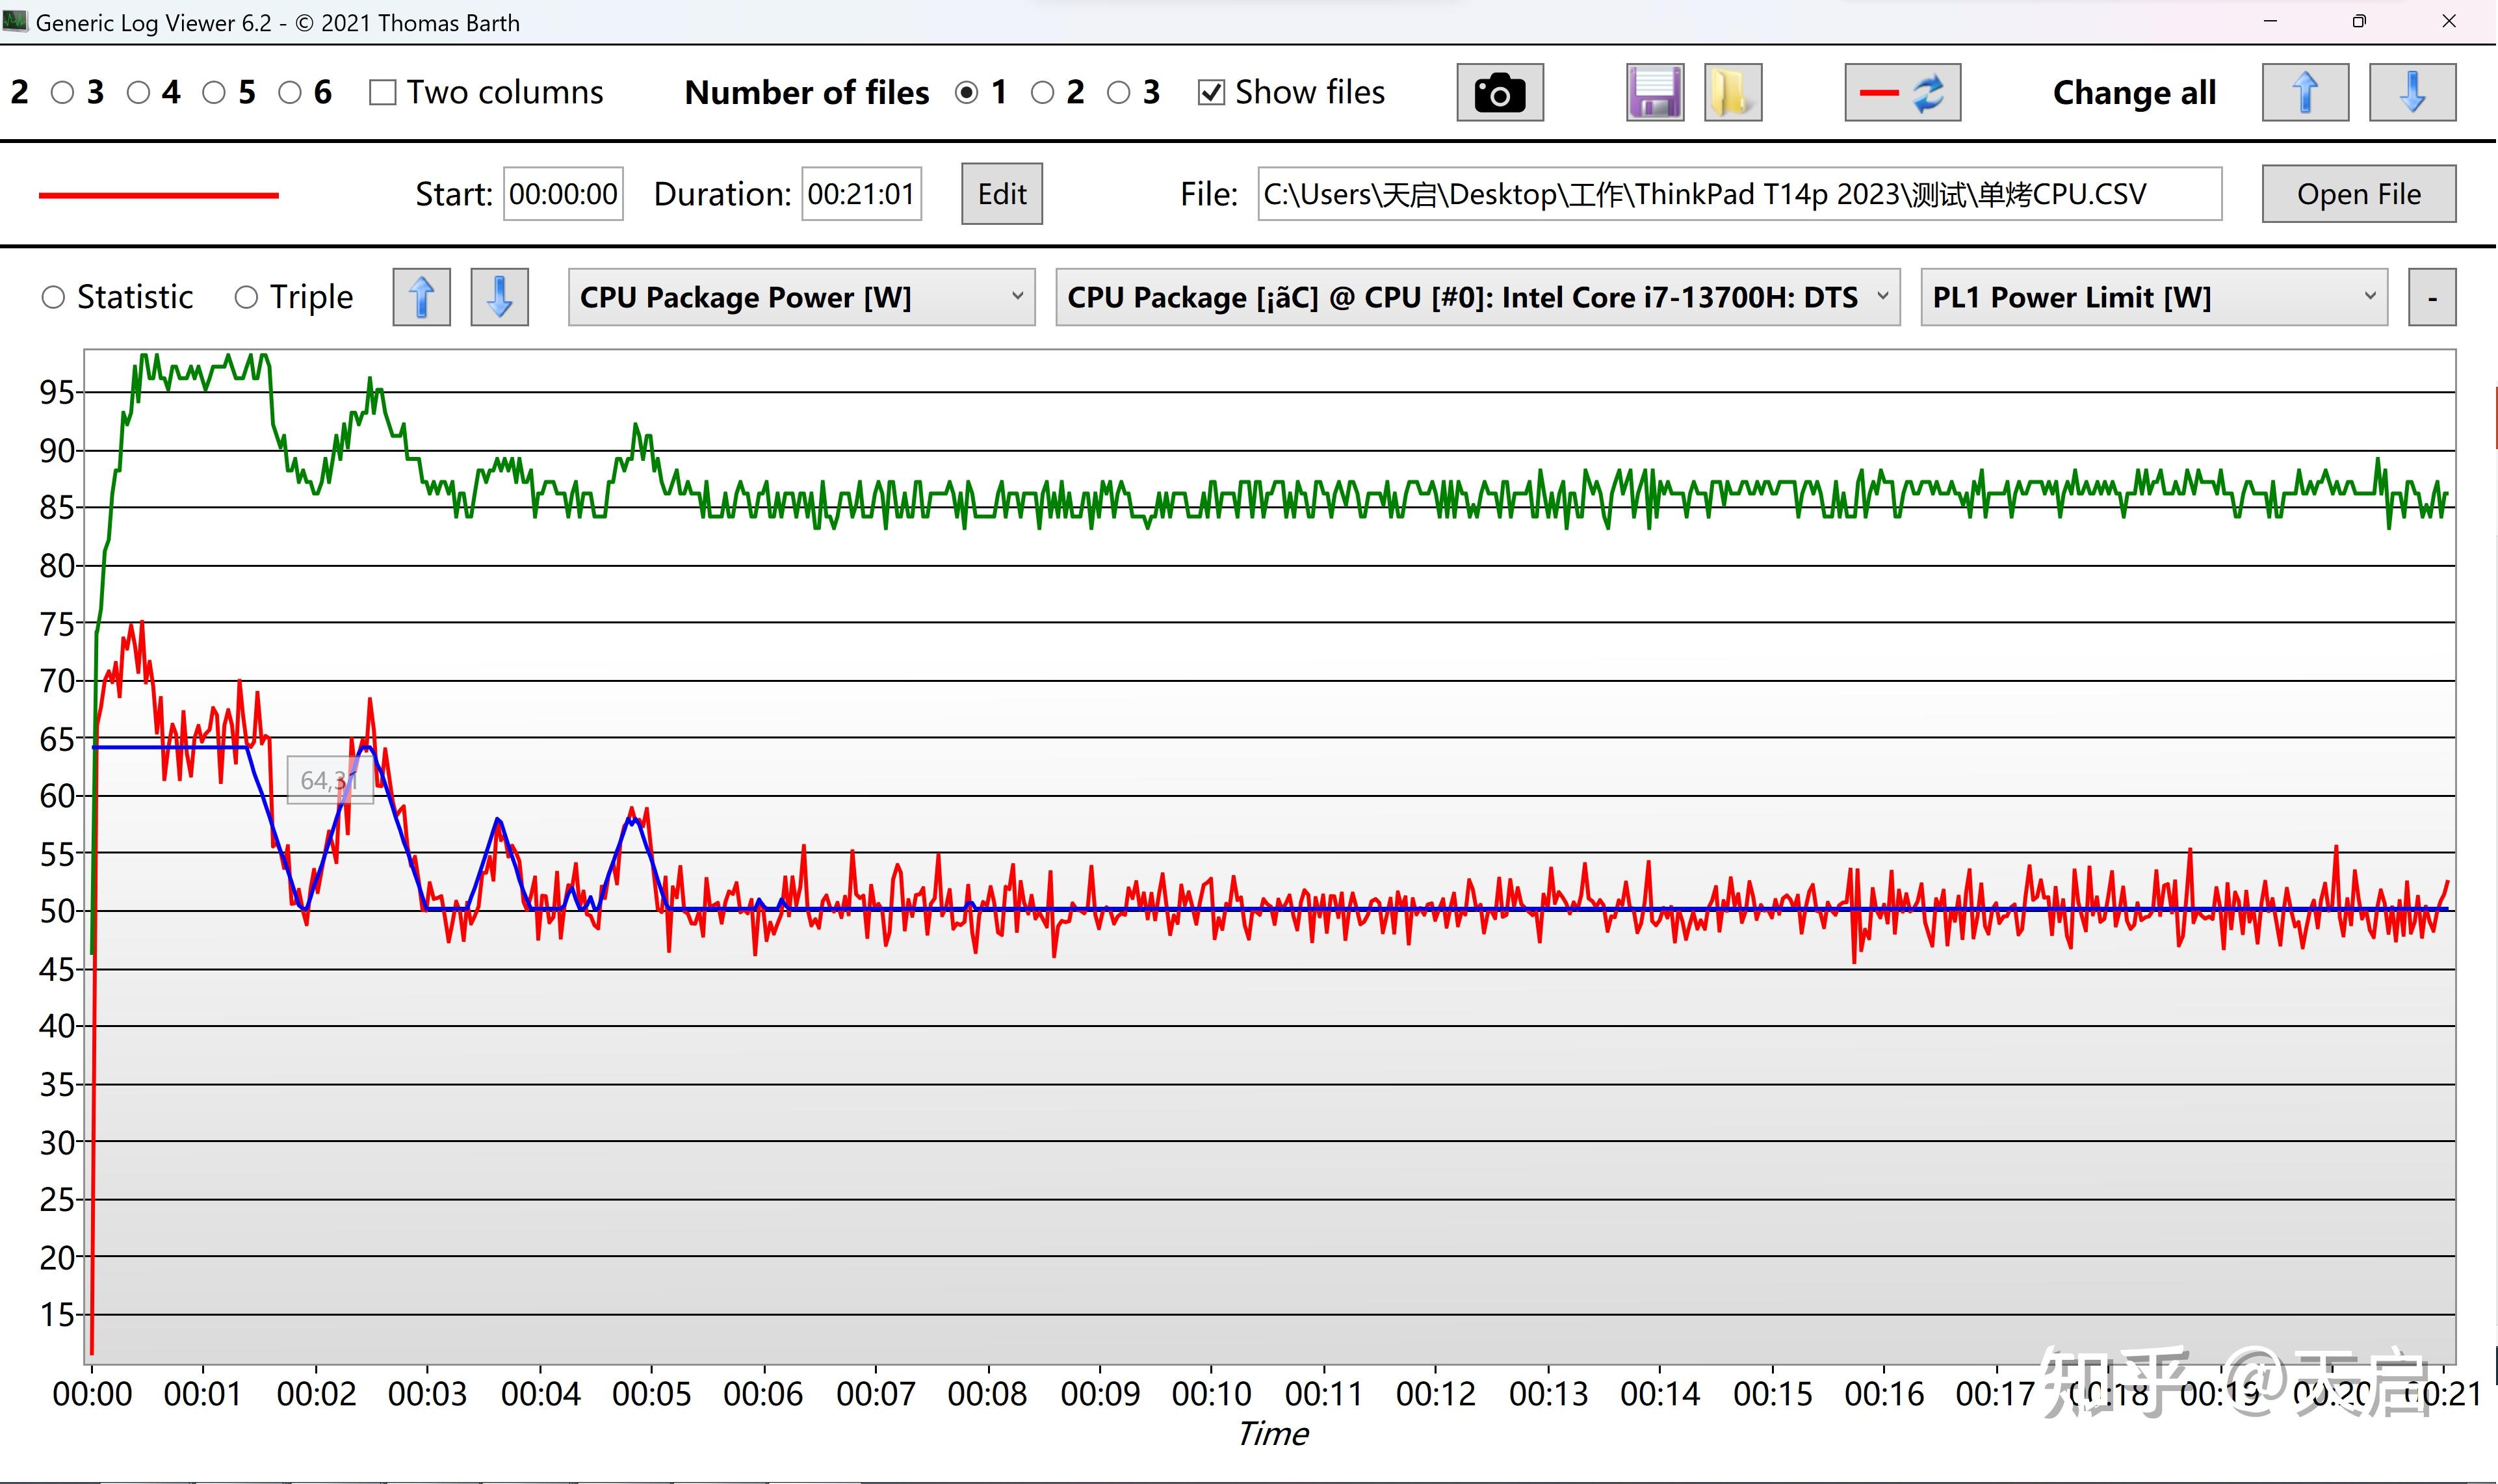Click Change all blue down arrow
Screen dimensions: 2498x1484
coord(2411,93)
